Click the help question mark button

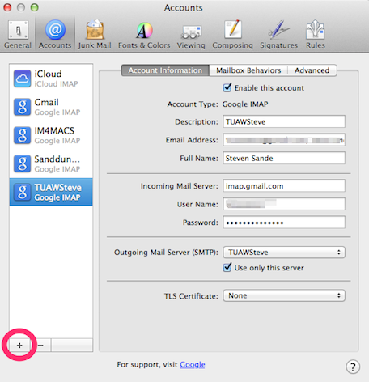[x=353, y=367]
